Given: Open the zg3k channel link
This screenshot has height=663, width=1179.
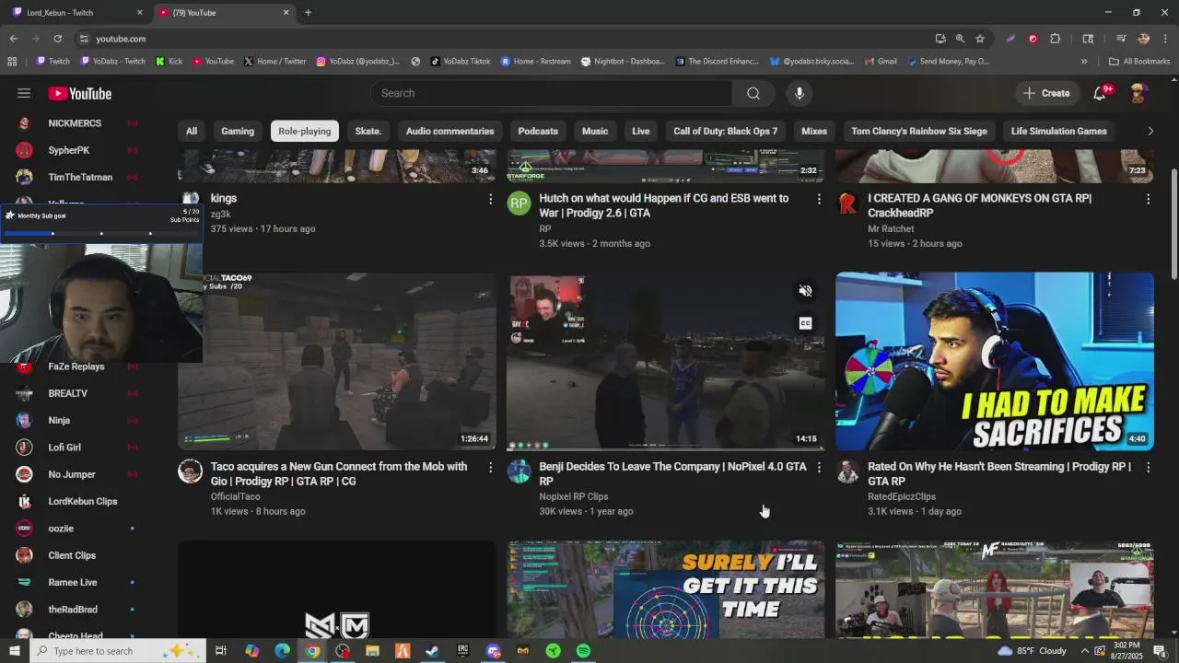Looking at the screenshot, I should point(220,214).
